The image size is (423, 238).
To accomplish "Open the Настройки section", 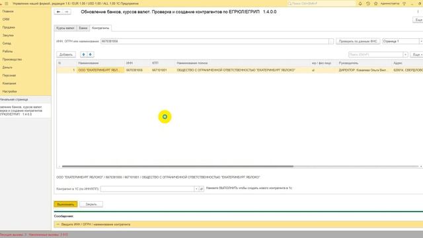I will (x=10, y=91).
